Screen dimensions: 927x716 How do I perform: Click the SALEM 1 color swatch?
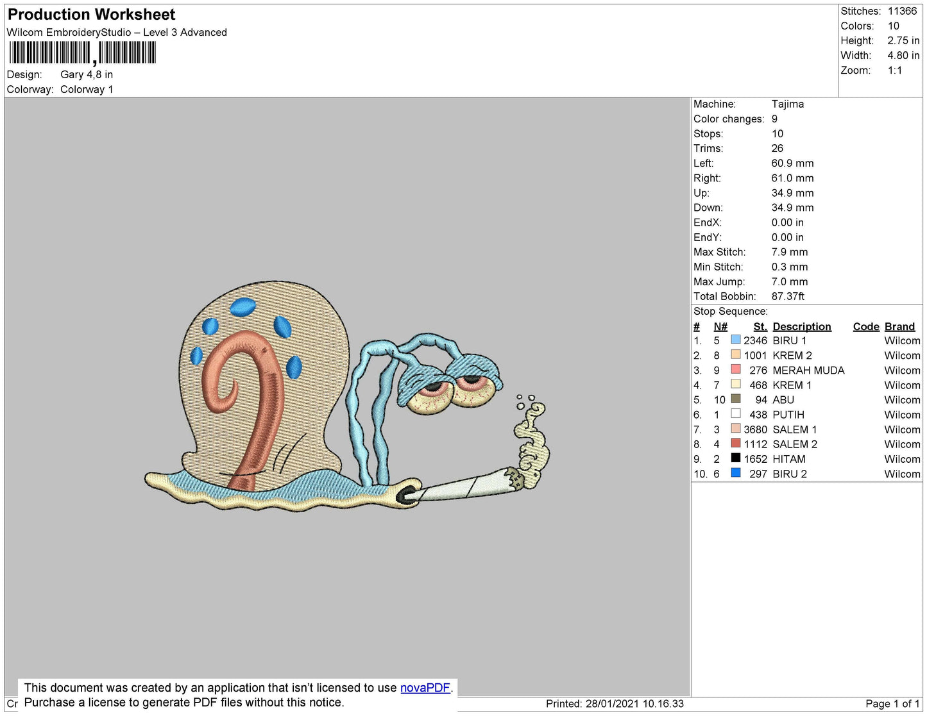click(x=736, y=428)
